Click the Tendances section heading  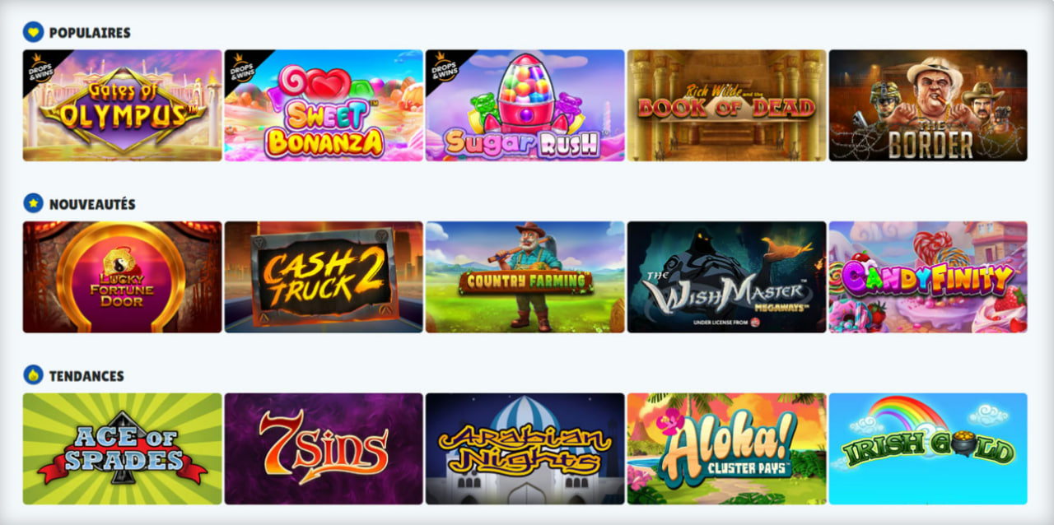86,376
